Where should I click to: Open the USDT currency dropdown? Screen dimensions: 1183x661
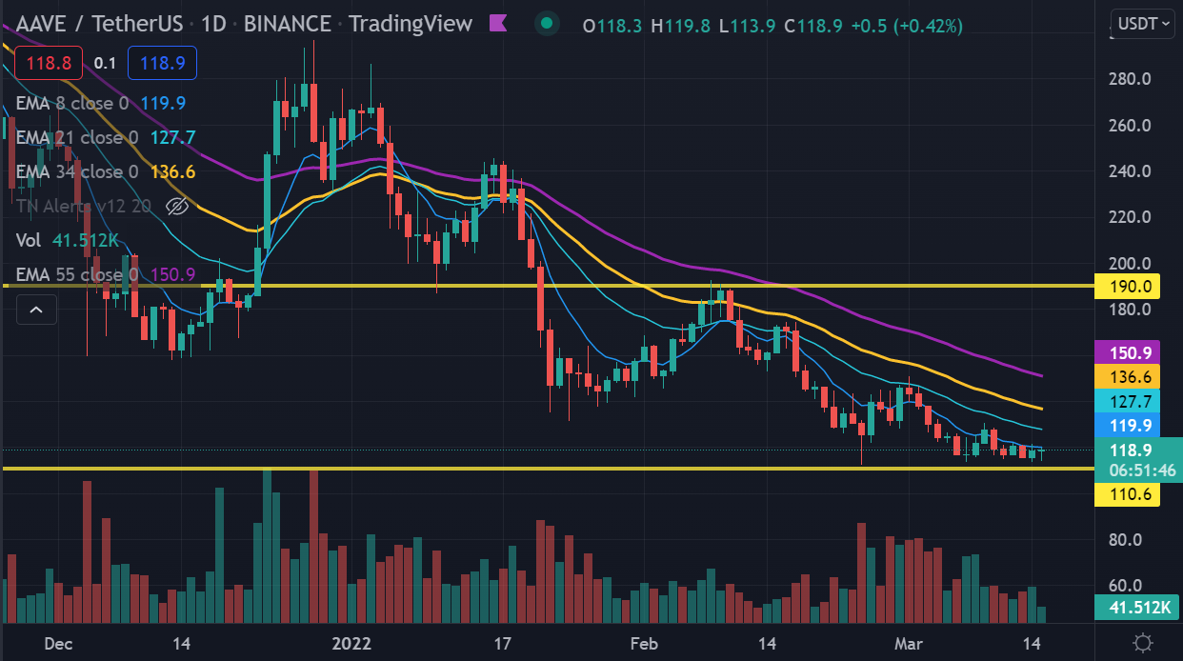pos(1141,23)
